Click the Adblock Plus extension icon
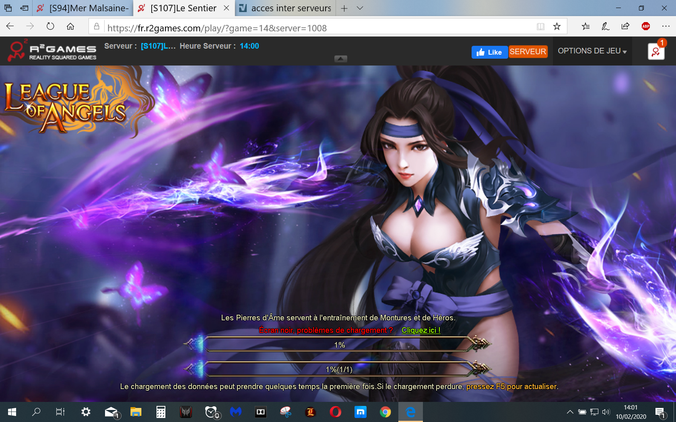The width and height of the screenshot is (676, 422). click(645, 27)
